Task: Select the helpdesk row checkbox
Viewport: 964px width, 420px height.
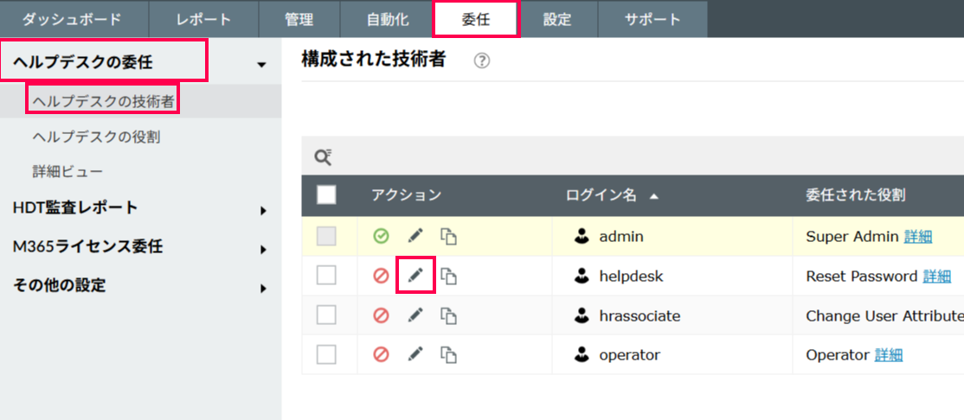Action: tap(326, 276)
